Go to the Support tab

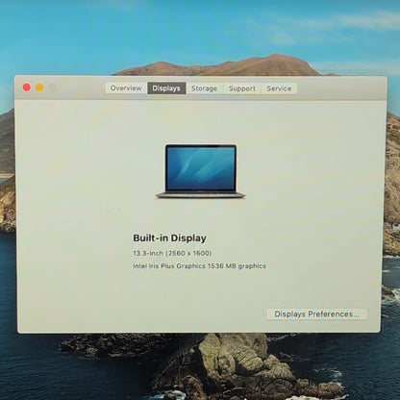[x=242, y=88]
